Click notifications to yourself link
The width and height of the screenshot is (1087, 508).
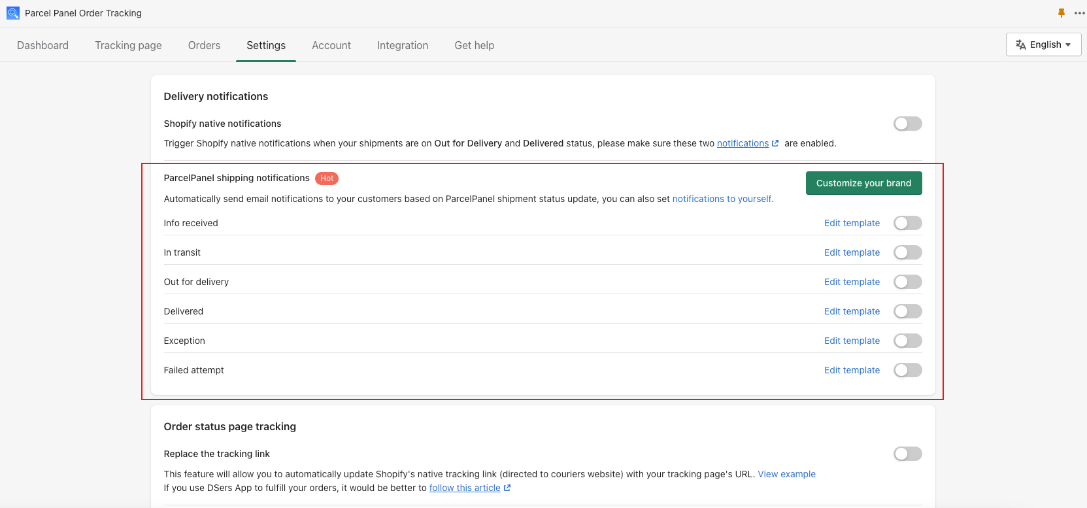pos(723,199)
